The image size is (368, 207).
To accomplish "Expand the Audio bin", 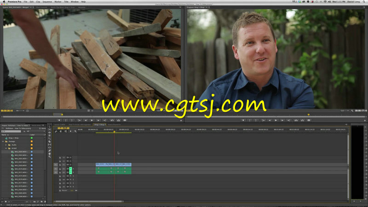I will tap(6, 145).
